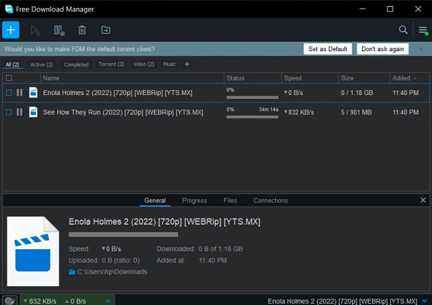Screen dimensions: 432x305
Task: Click Enola Holmes 2 row progress bar
Action: point(253,97)
